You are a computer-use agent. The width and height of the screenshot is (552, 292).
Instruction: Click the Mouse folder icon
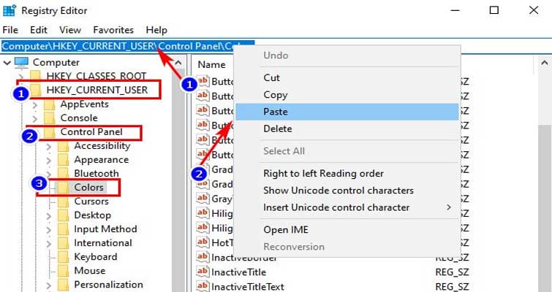pyautogui.click(x=64, y=271)
